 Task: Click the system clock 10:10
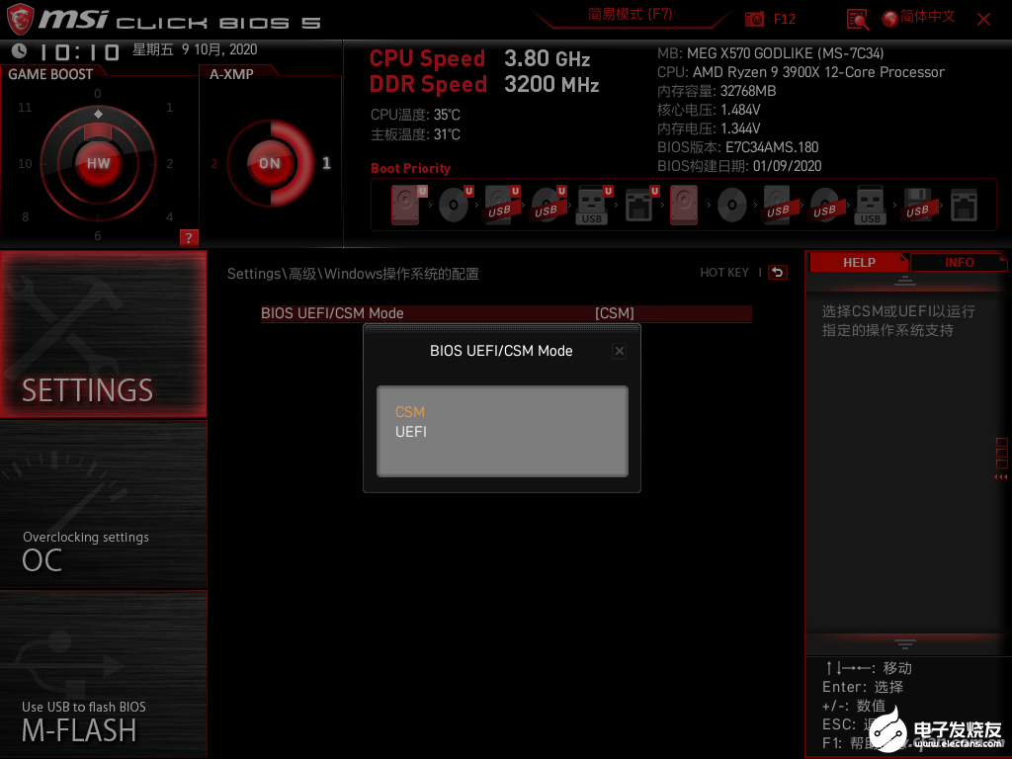pos(79,51)
